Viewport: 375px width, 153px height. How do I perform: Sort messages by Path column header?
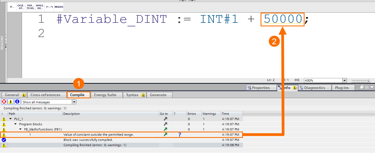click(x=35, y=114)
